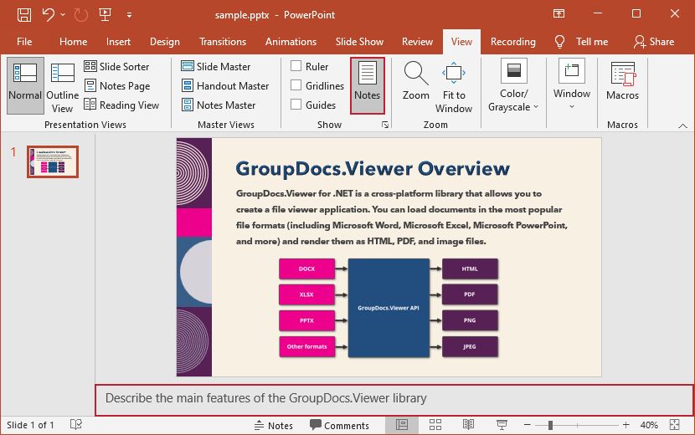Collapse the ribbon with the chevron
Screen dimensions: 695x435
tap(682, 126)
